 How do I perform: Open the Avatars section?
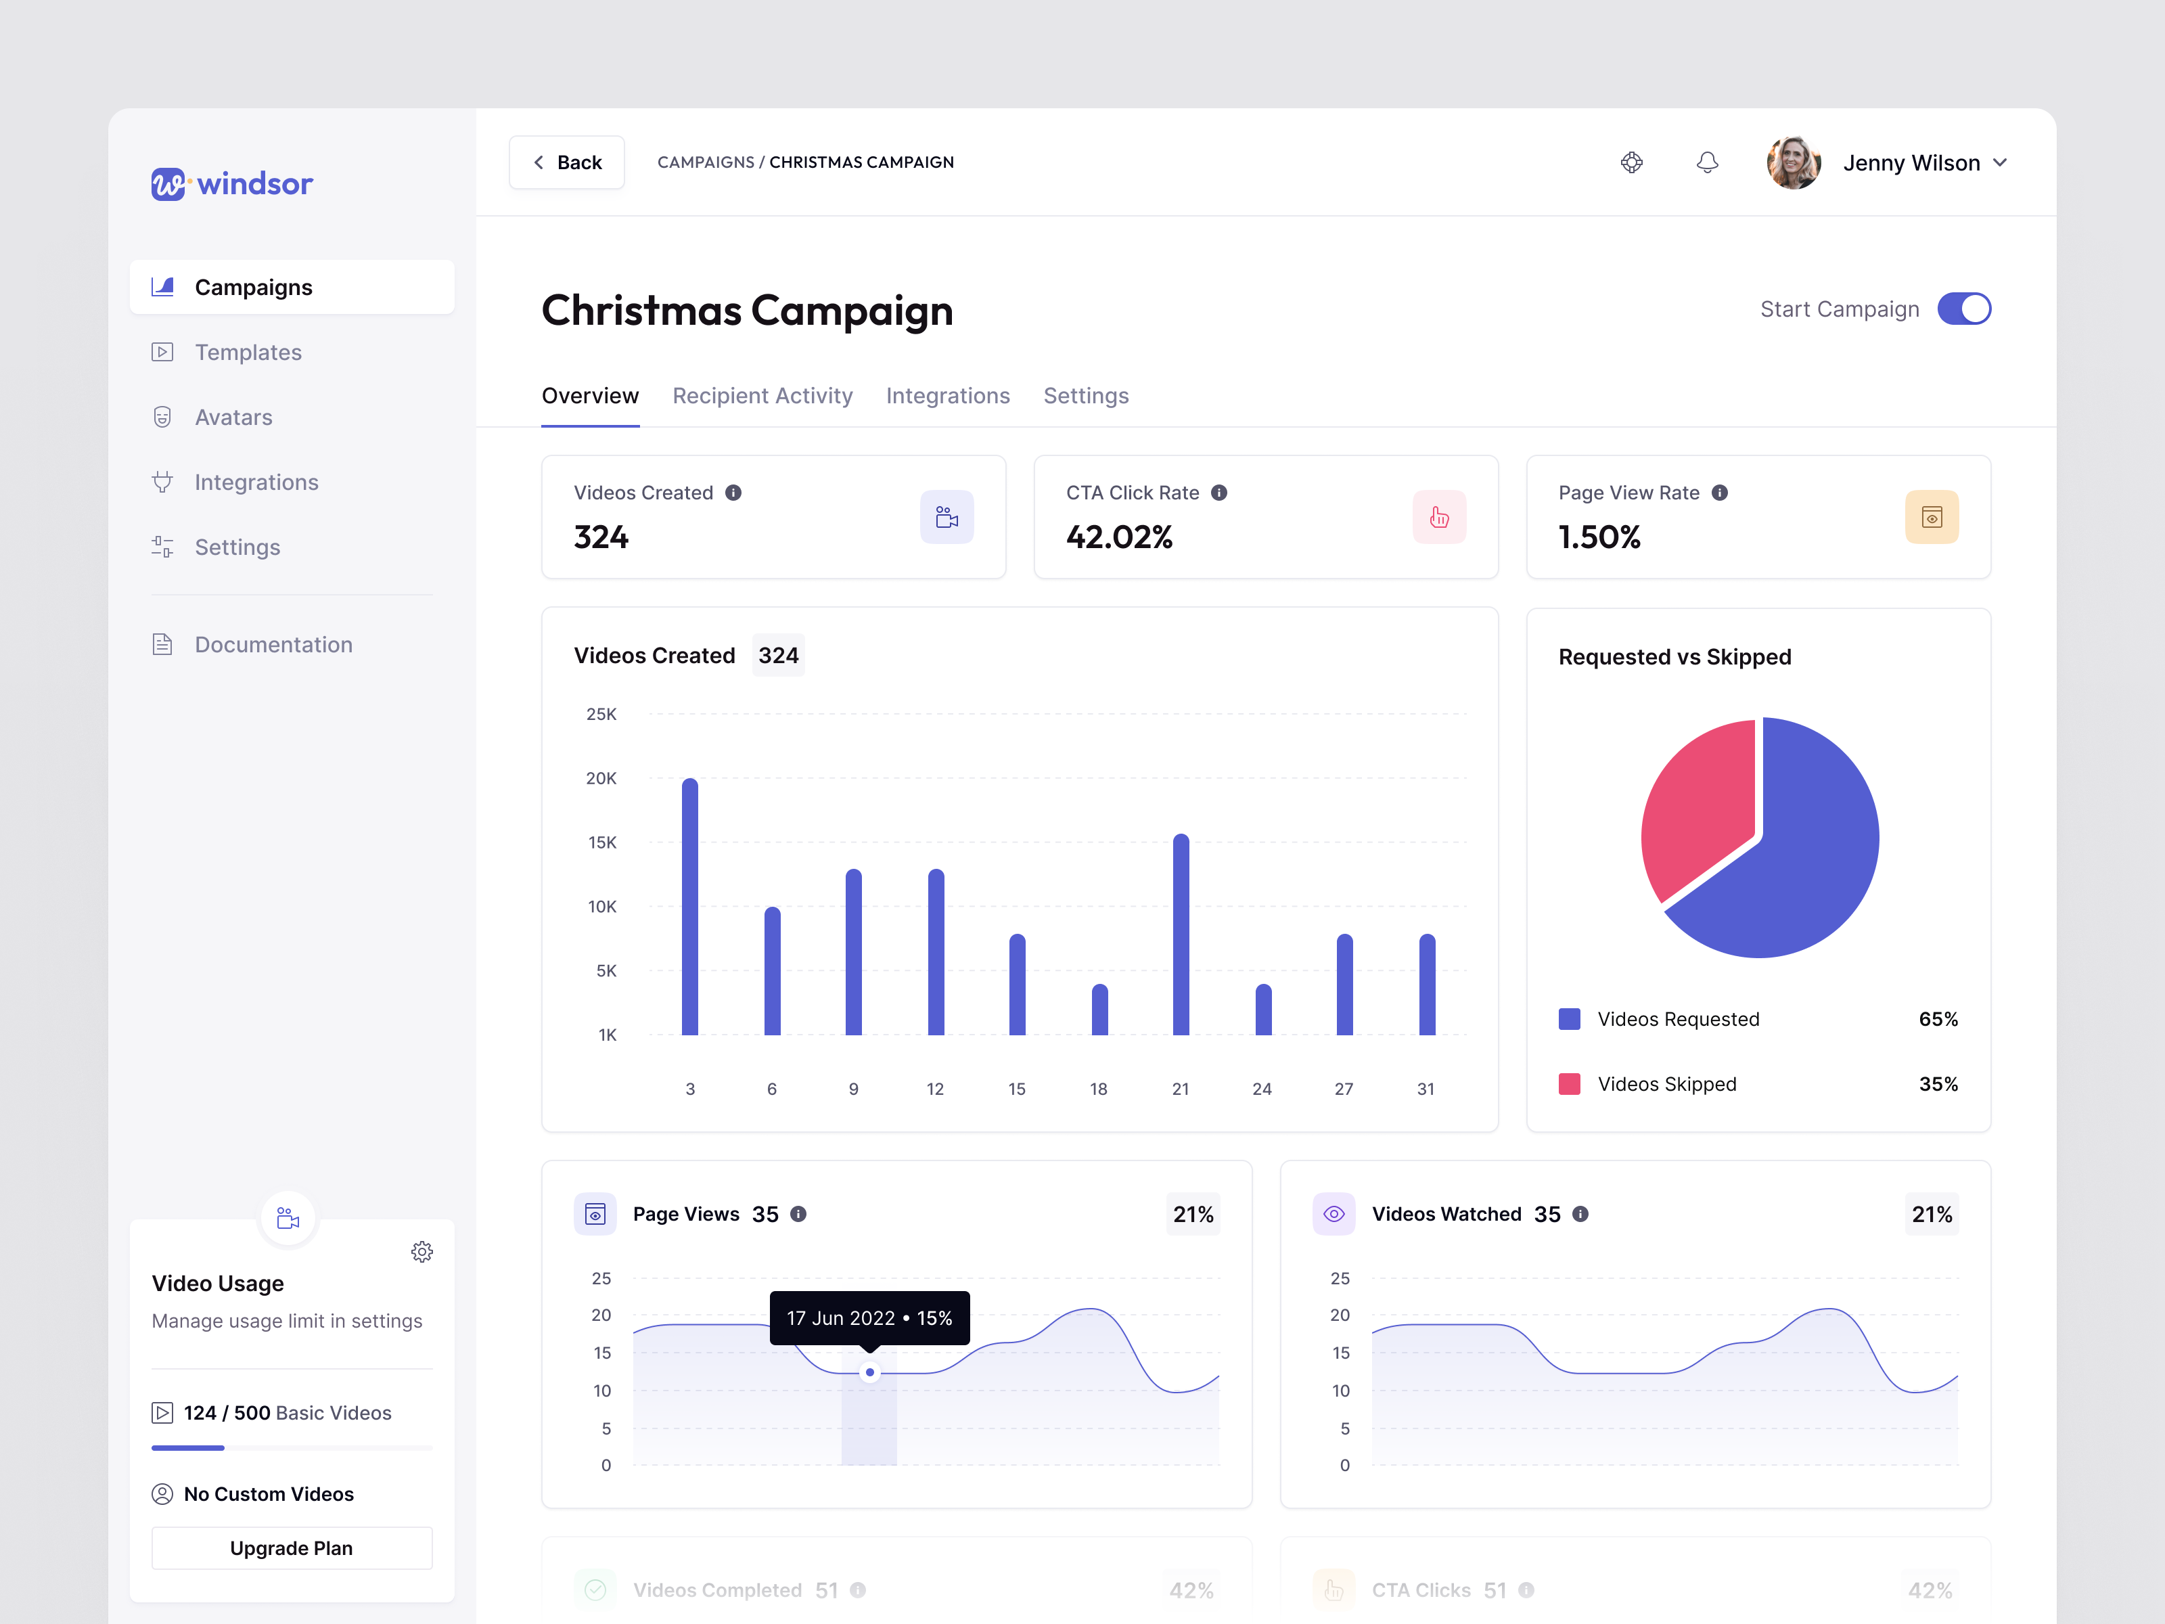tap(233, 417)
